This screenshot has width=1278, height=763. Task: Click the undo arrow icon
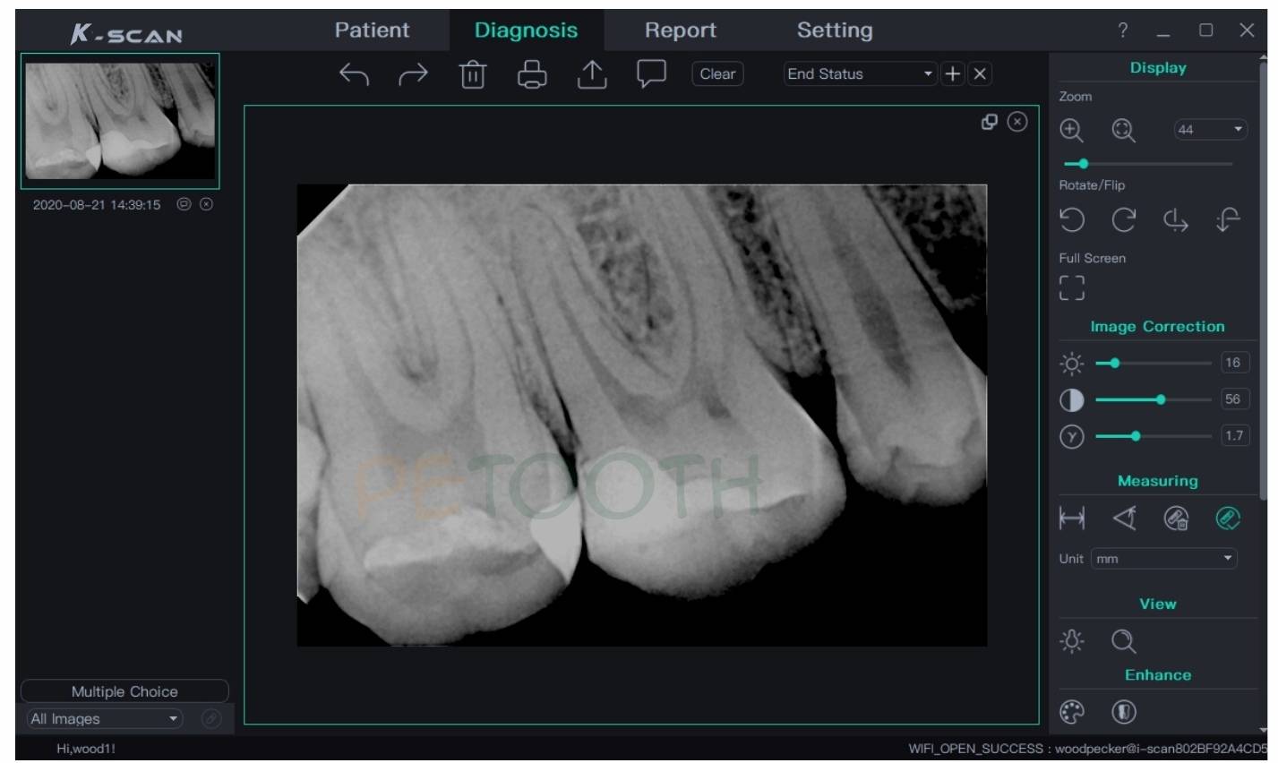click(354, 74)
